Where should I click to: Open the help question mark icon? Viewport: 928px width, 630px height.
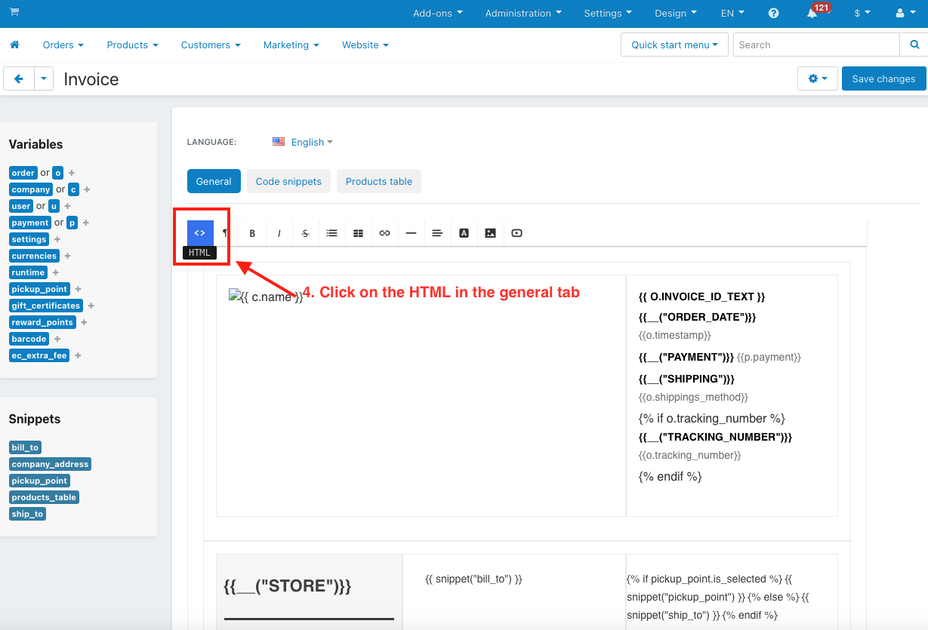pyautogui.click(x=773, y=14)
